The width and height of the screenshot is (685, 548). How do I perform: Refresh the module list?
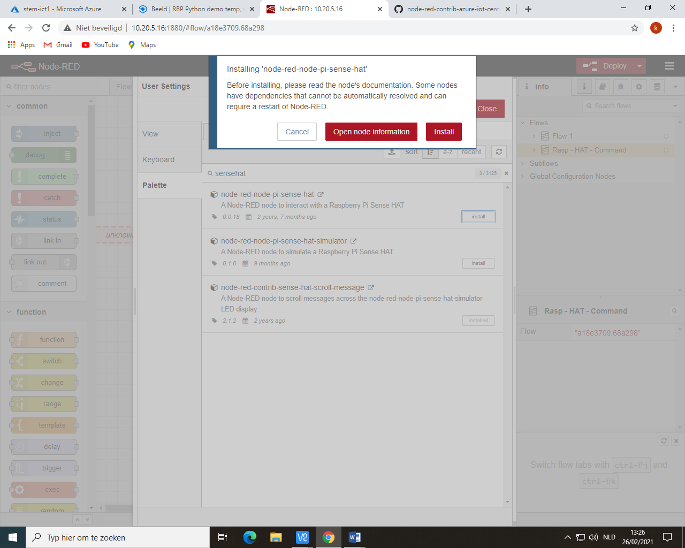pyautogui.click(x=499, y=152)
